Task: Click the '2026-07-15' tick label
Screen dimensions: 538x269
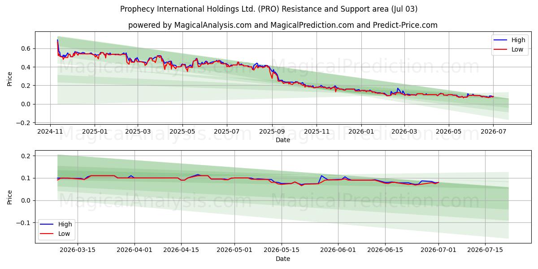Action: [485, 250]
